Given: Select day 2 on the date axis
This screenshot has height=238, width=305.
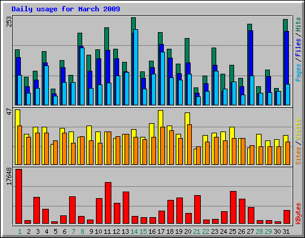Looking at the screenshot, I should 29,231.
